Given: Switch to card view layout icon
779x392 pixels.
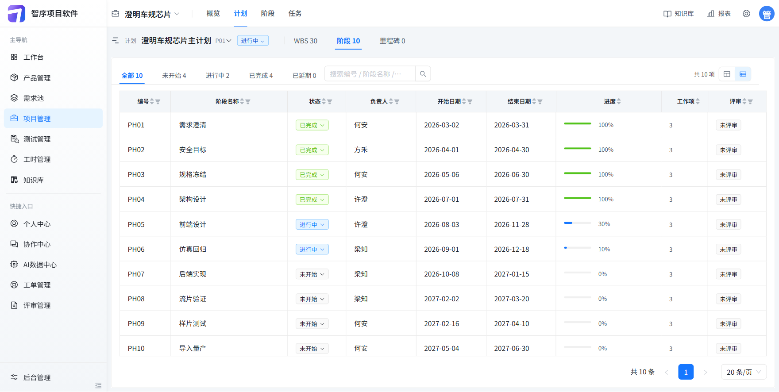Looking at the screenshot, I should point(727,74).
